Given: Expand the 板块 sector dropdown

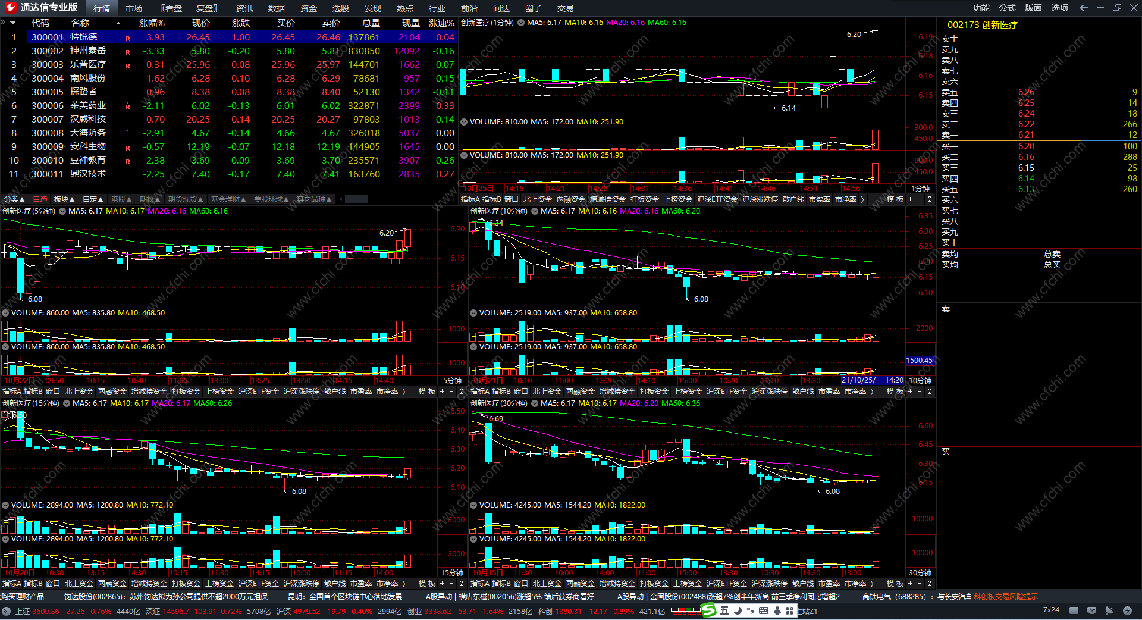Looking at the screenshot, I should pyautogui.click(x=64, y=199).
